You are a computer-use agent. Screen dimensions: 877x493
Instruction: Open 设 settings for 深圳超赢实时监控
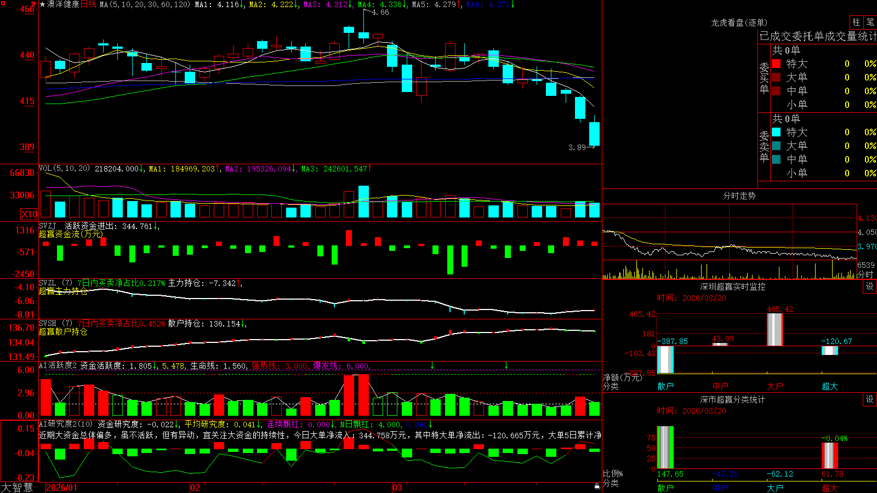[870, 286]
